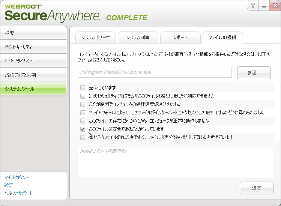Click the 送信 submit button

click(x=257, y=188)
